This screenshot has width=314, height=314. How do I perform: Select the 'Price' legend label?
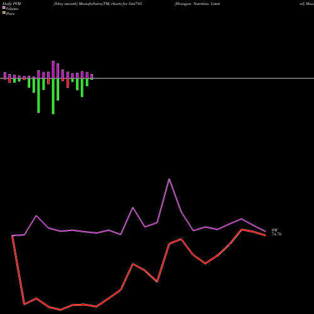[10, 14]
